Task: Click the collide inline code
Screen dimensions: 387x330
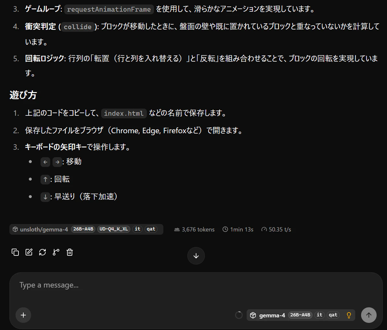Action: click(77, 27)
